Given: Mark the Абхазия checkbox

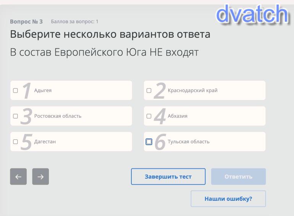Looking at the screenshot, I should [149, 116].
